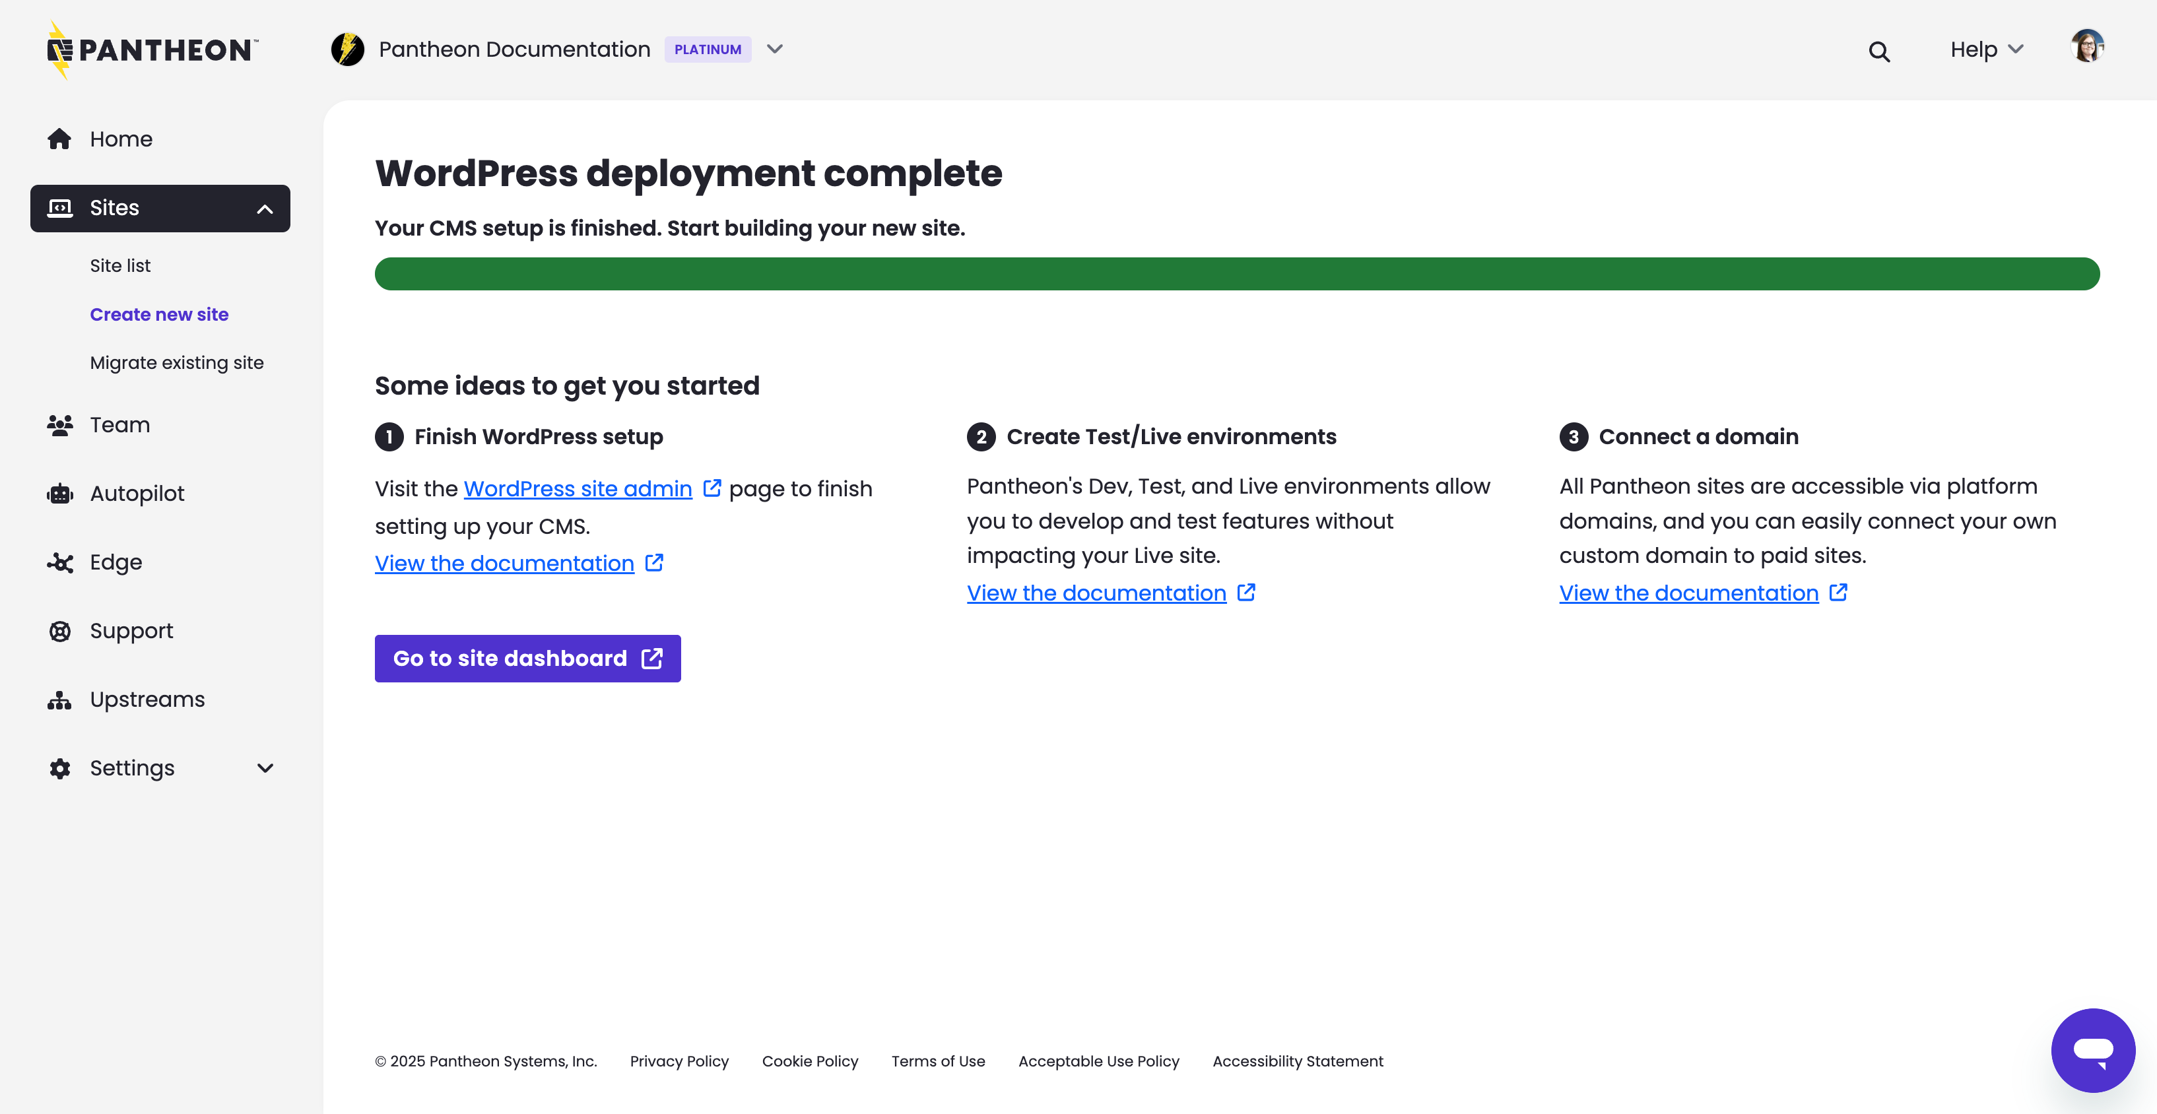Open the Help dropdown menu
Screen dimensions: 2157x1114
[1985, 49]
